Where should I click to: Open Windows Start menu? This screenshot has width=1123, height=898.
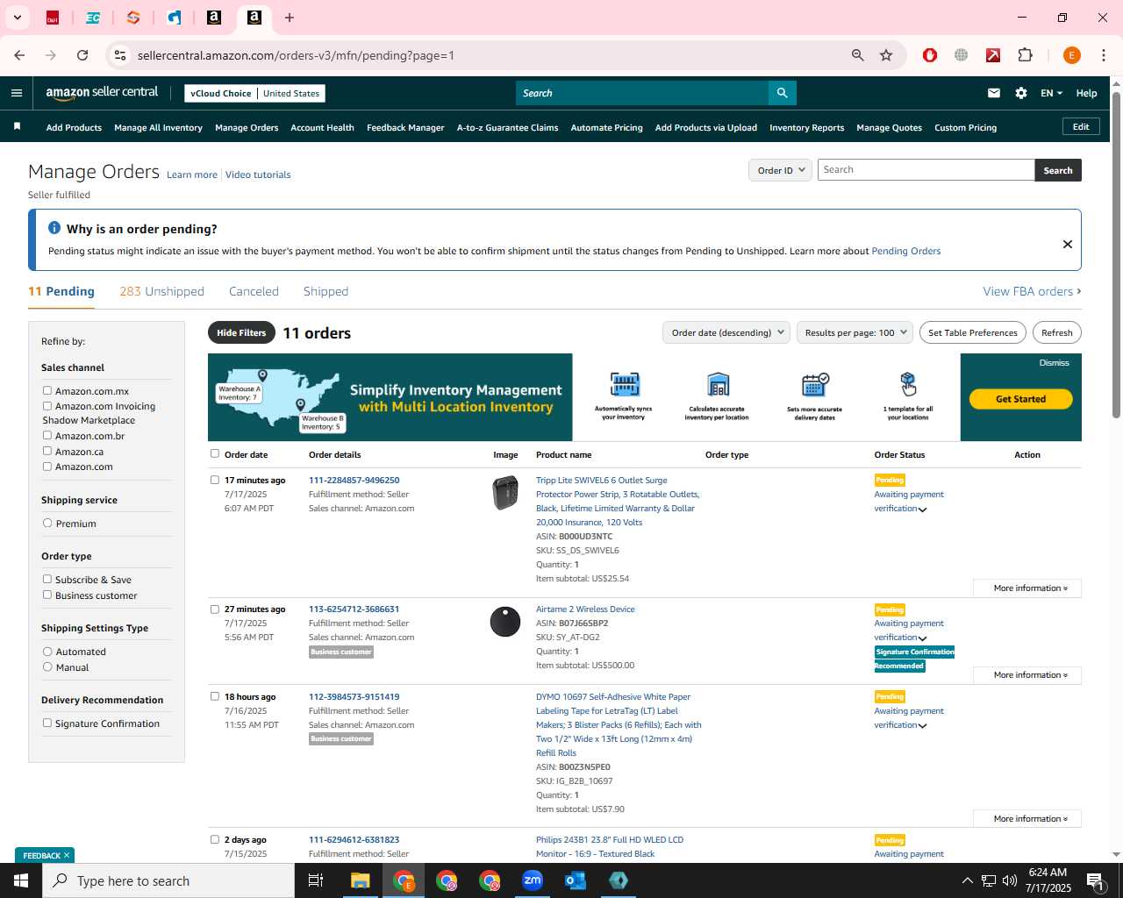pyautogui.click(x=21, y=880)
